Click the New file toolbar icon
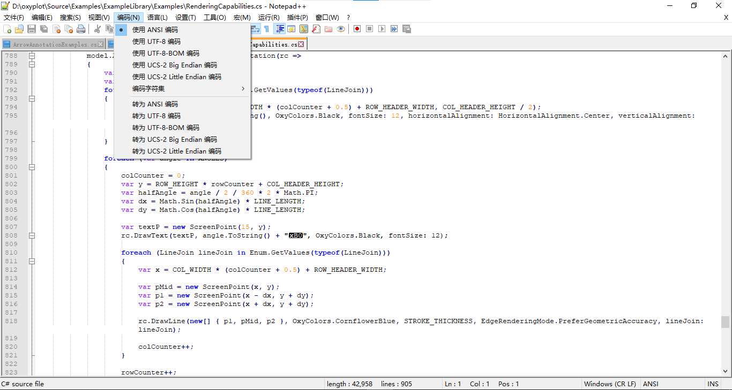Screen dimensions: 732x390 click(8, 29)
